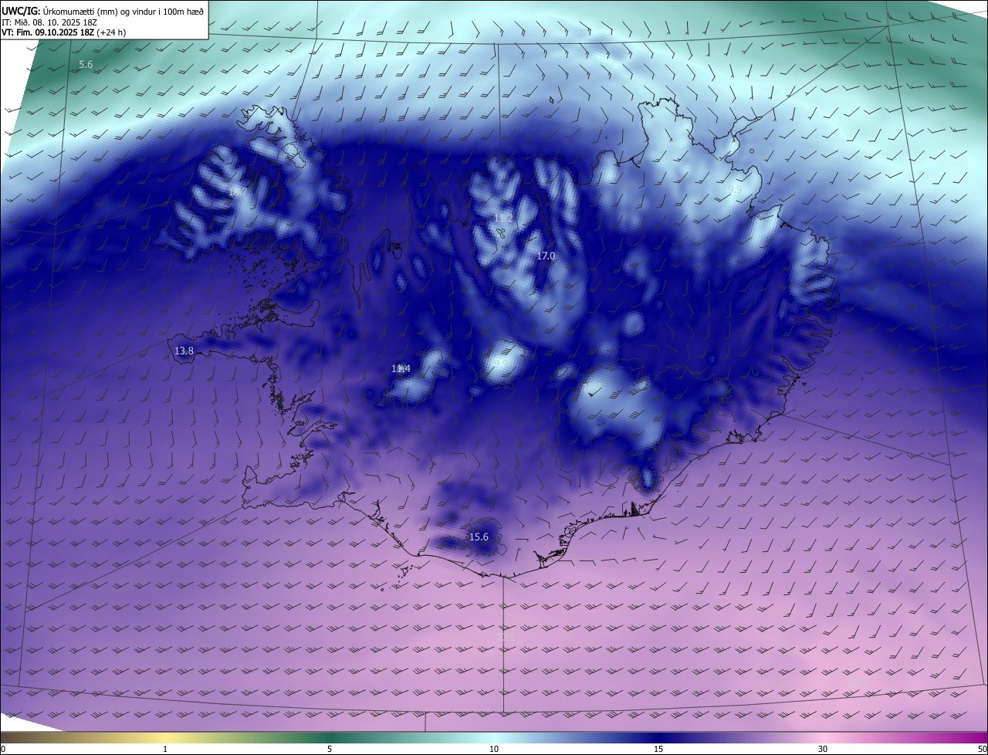
Task: Click the color scale tick label '50'
Action: pos(981,749)
